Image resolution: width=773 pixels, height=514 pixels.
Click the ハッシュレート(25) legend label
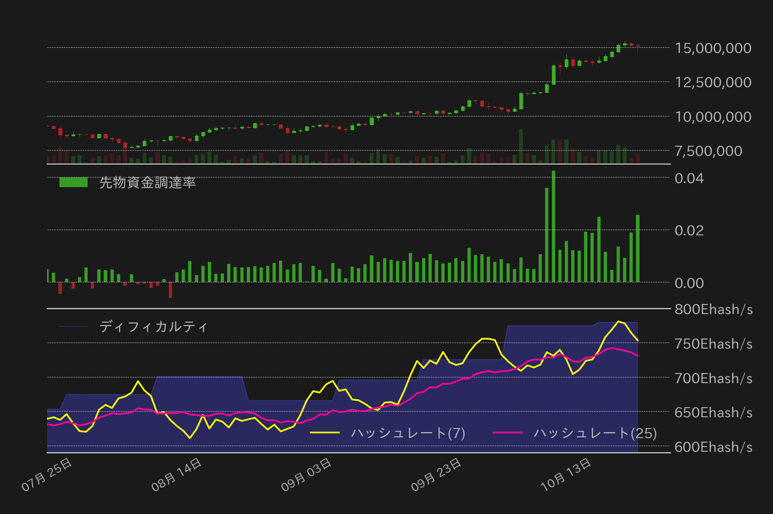click(x=595, y=433)
